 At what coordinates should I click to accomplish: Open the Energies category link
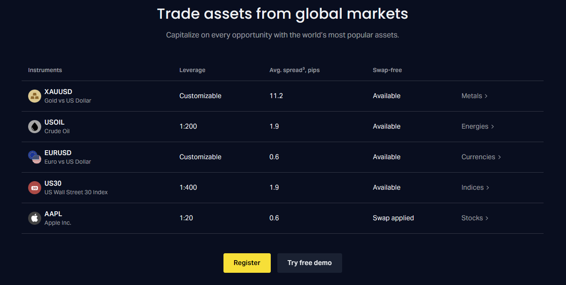coord(478,127)
